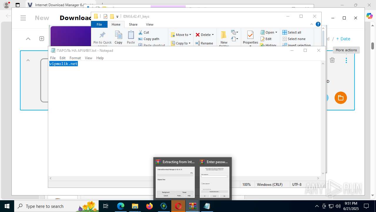The width and height of the screenshot is (376, 212).
Task: Expand Move to dropdown in Explorer
Action: click(190, 35)
